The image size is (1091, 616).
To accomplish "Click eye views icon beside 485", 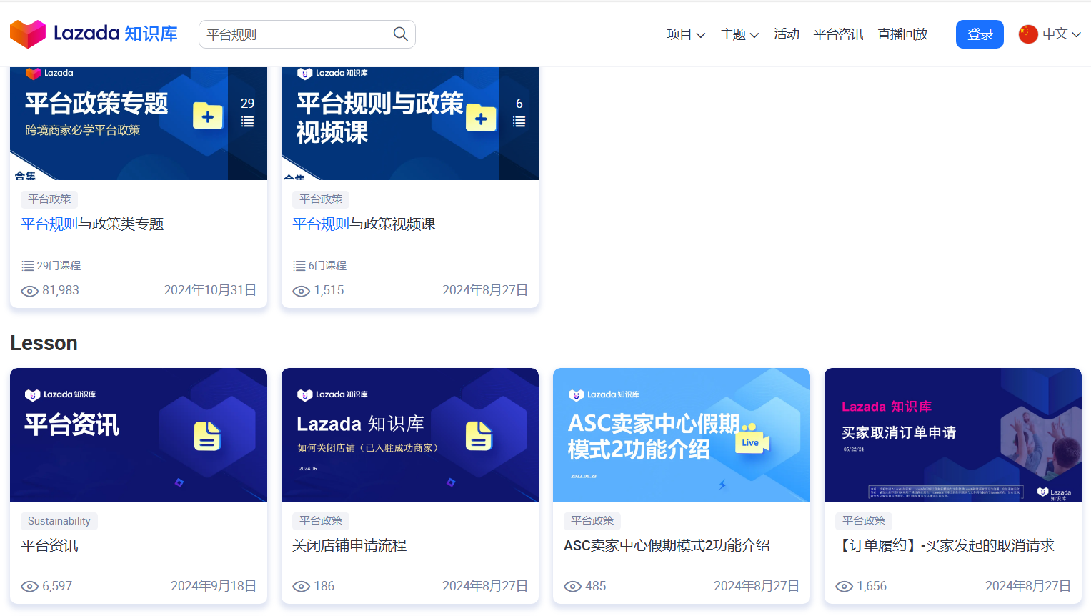I will point(573,587).
